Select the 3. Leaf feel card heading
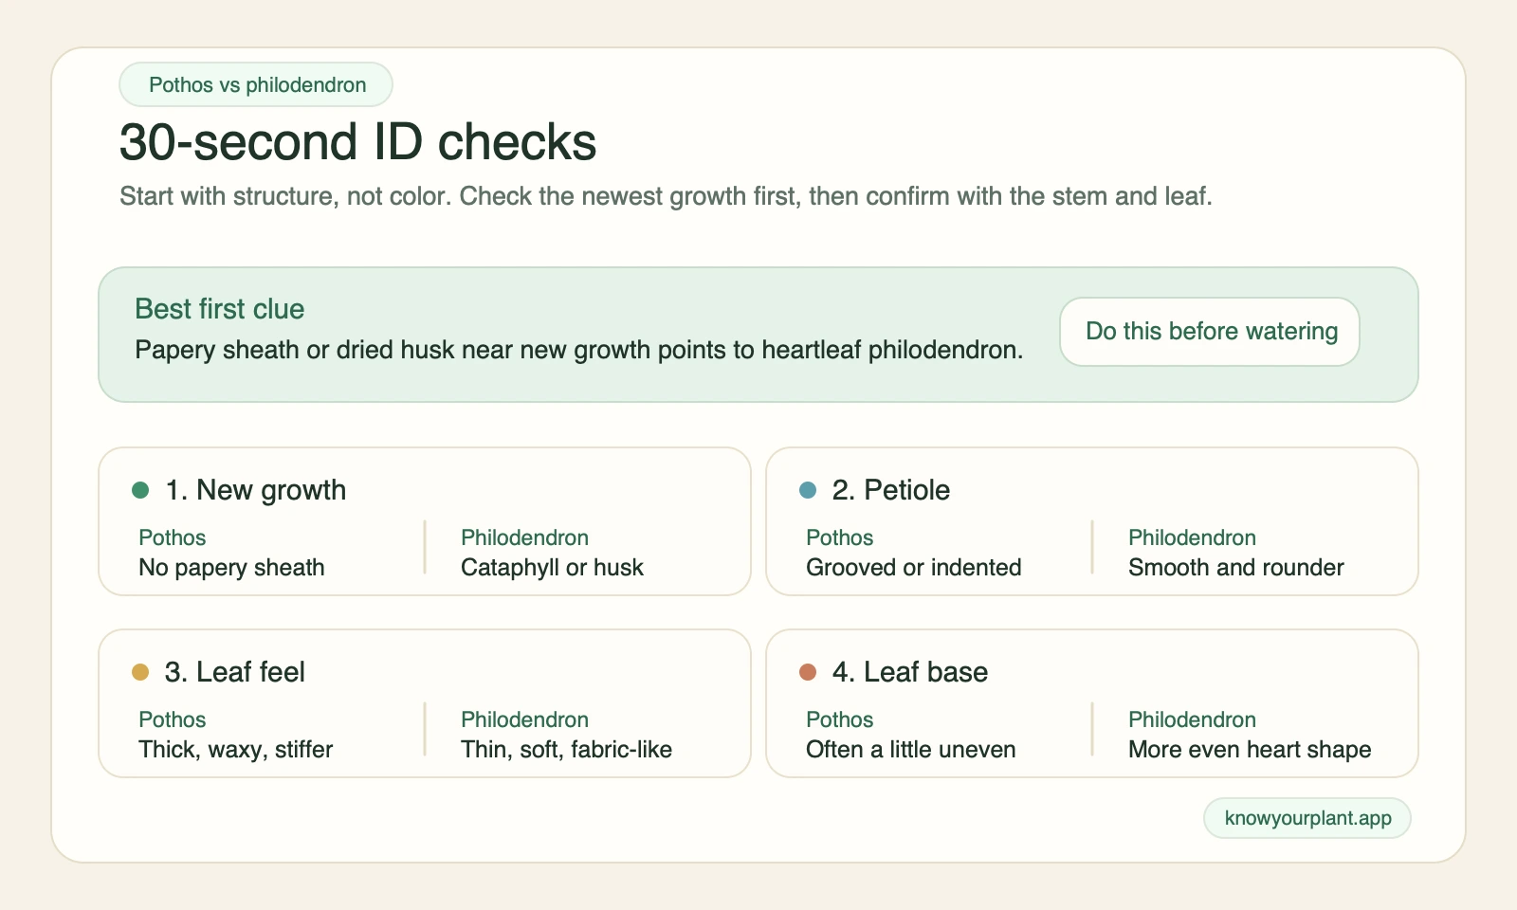The image size is (1517, 910). 235,672
